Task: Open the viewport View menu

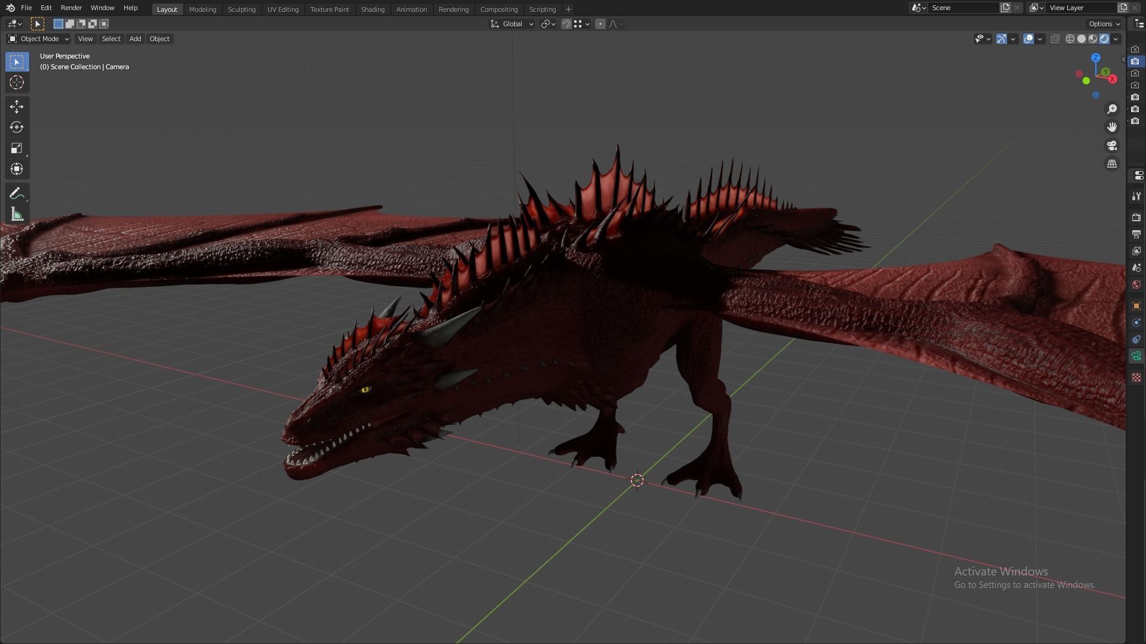Action: [x=85, y=39]
